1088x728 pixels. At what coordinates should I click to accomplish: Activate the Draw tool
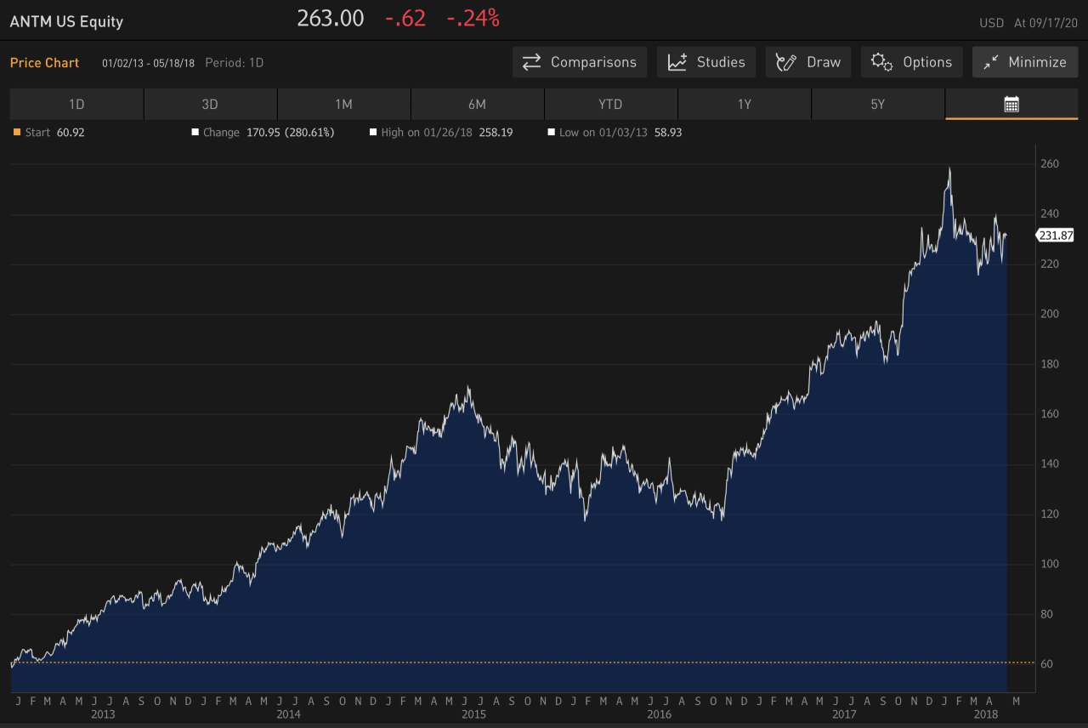(x=808, y=62)
